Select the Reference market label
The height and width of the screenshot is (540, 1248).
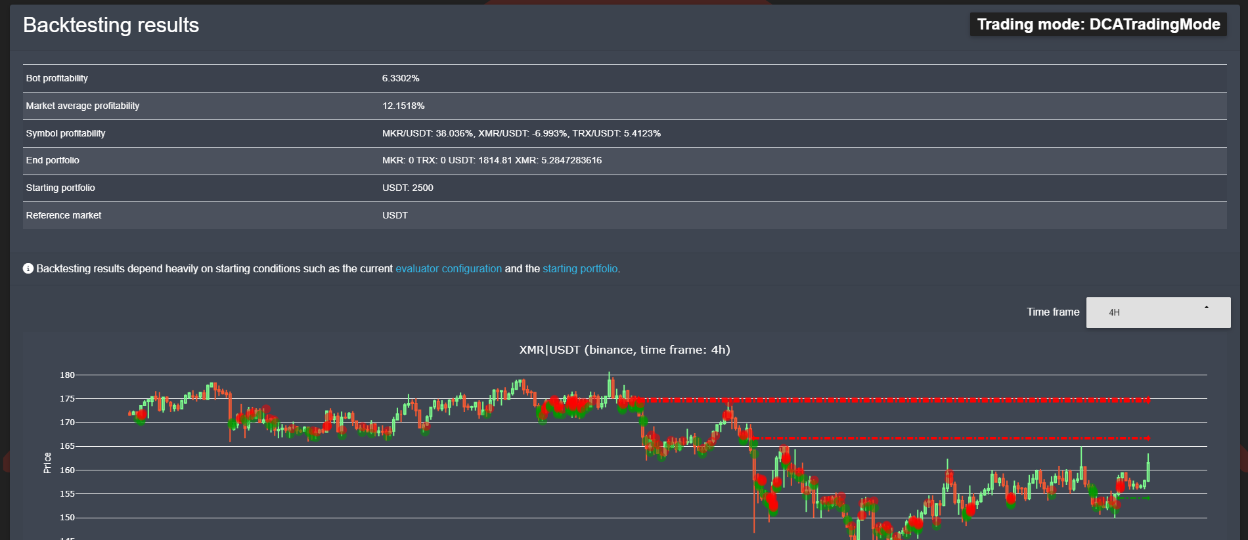pyautogui.click(x=64, y=215)
